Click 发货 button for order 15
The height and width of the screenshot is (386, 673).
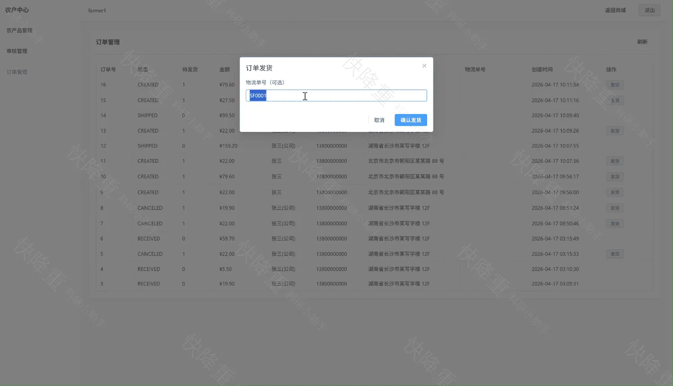point(615,101)
